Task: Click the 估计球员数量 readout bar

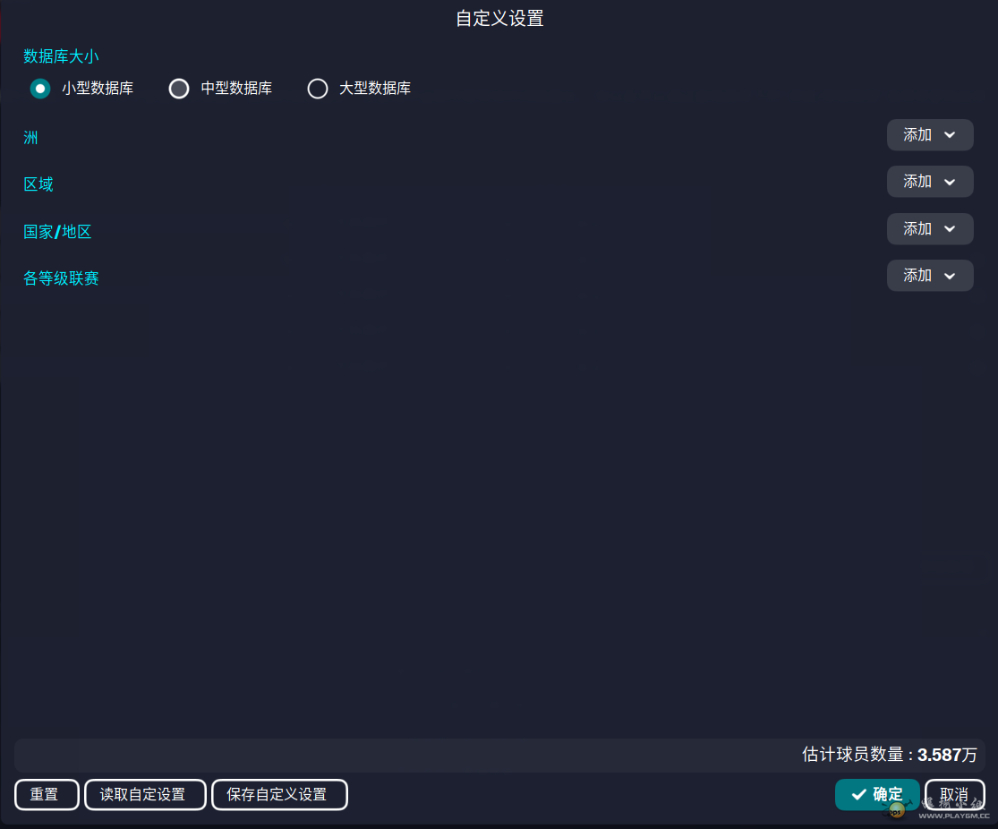Action: pos(499,755)
